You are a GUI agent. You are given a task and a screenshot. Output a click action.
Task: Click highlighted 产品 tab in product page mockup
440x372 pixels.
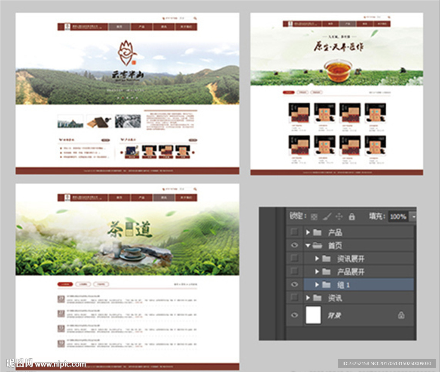[x=348, y=24]
